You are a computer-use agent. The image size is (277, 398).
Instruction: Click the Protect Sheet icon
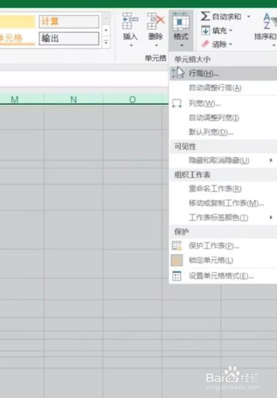177,246
